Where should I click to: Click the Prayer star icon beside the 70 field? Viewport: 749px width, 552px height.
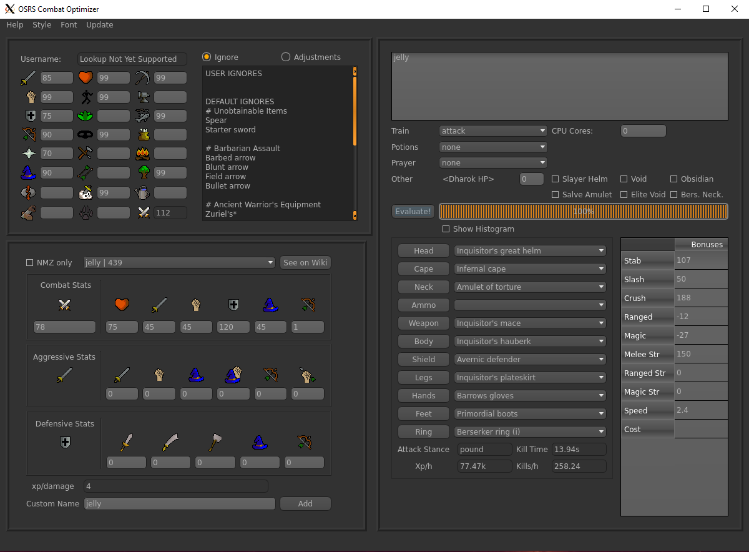click(29, 153)
